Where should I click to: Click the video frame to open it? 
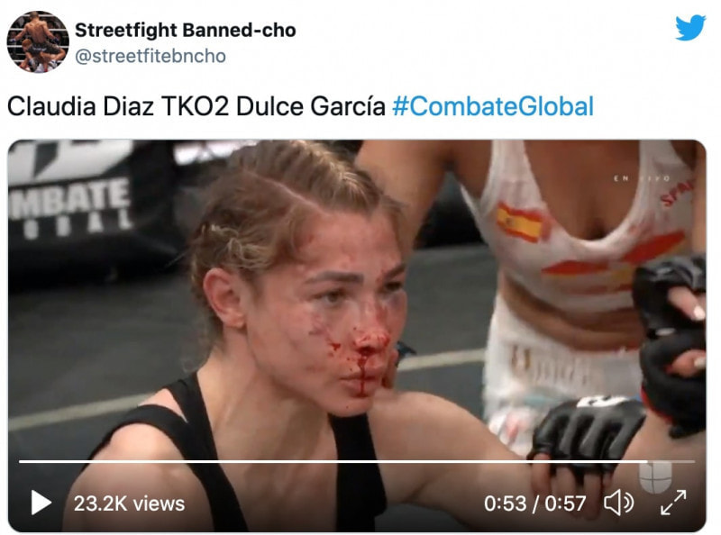point(357,336)
